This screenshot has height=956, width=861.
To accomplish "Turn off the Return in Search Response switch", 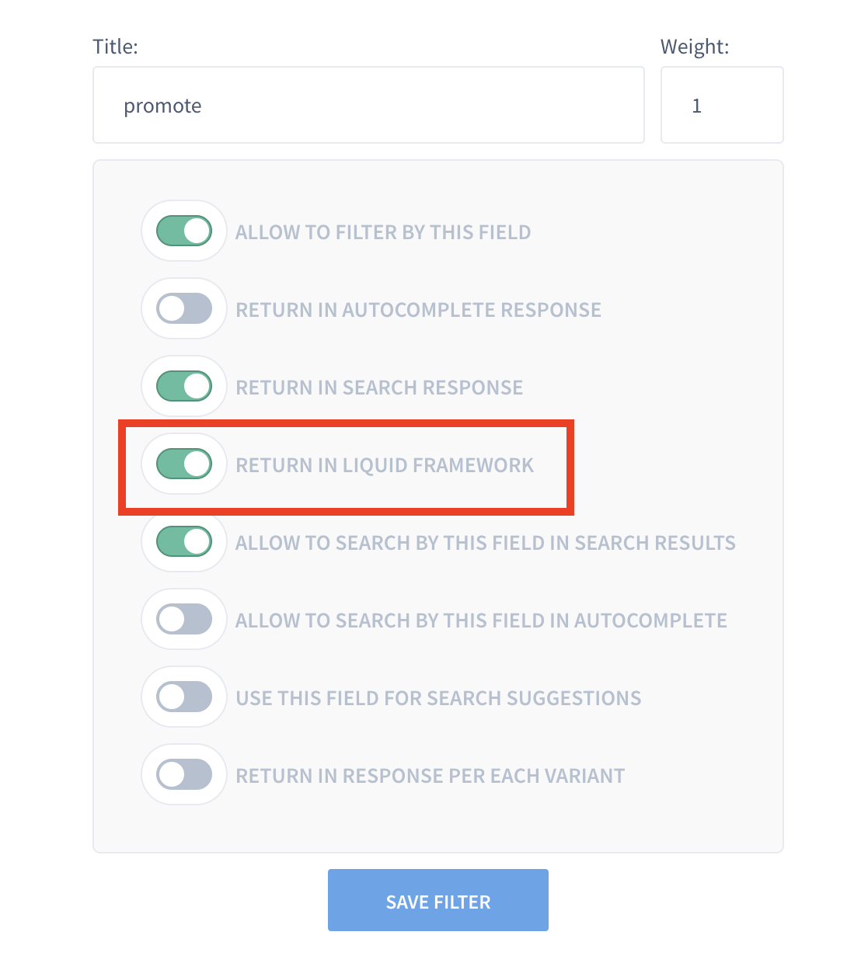I will pos(184,386).
